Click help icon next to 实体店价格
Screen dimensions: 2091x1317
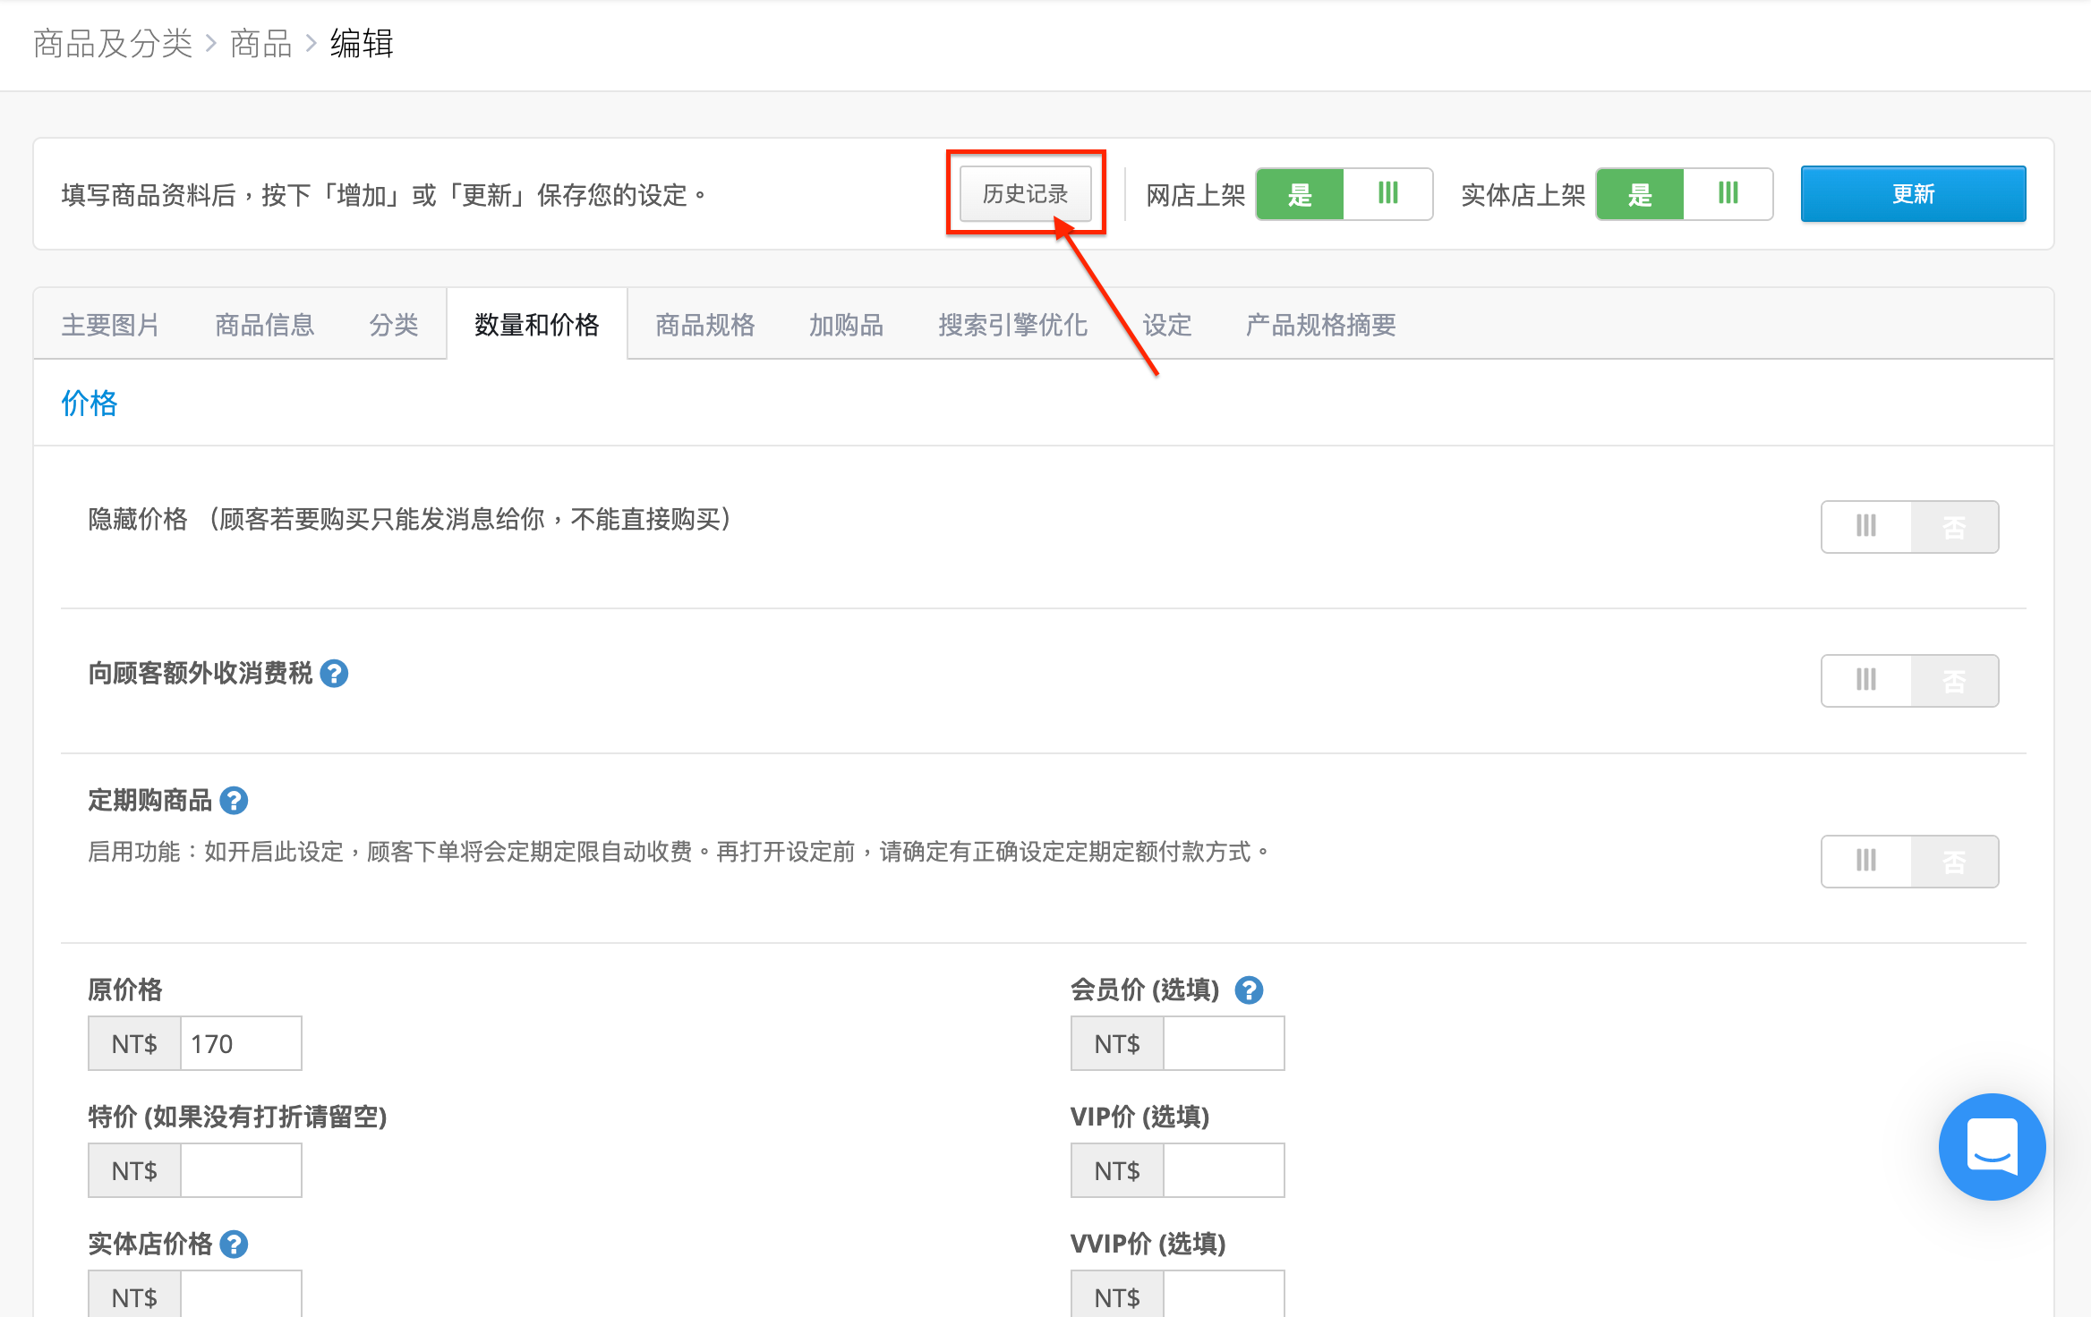click(x=234, y=1245)
